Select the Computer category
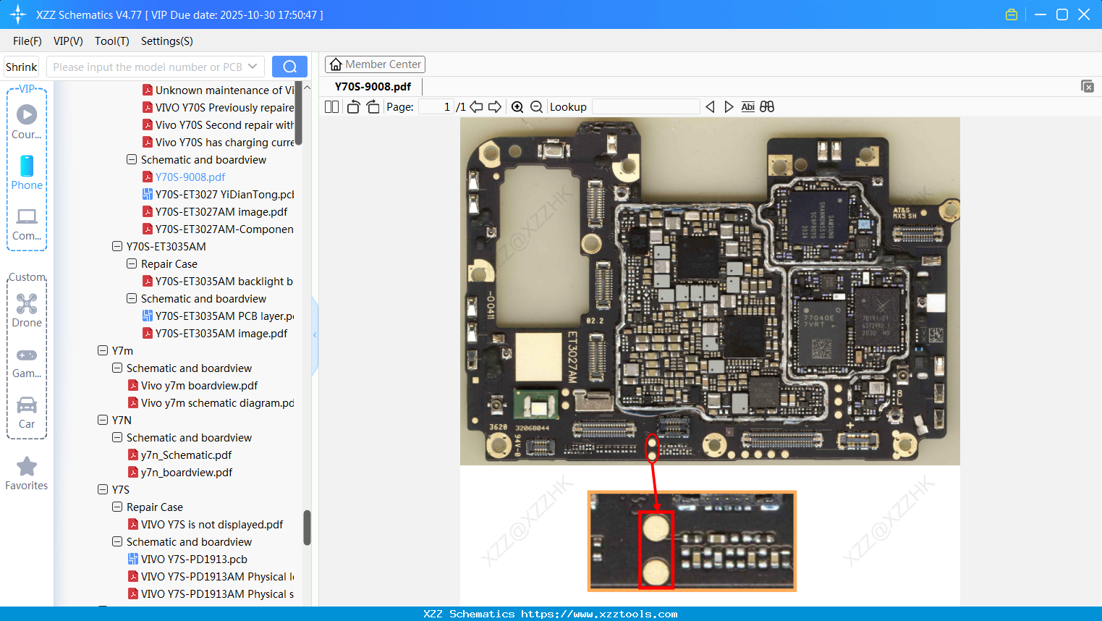Viewport: 1102px width, 621px height. 27,224
